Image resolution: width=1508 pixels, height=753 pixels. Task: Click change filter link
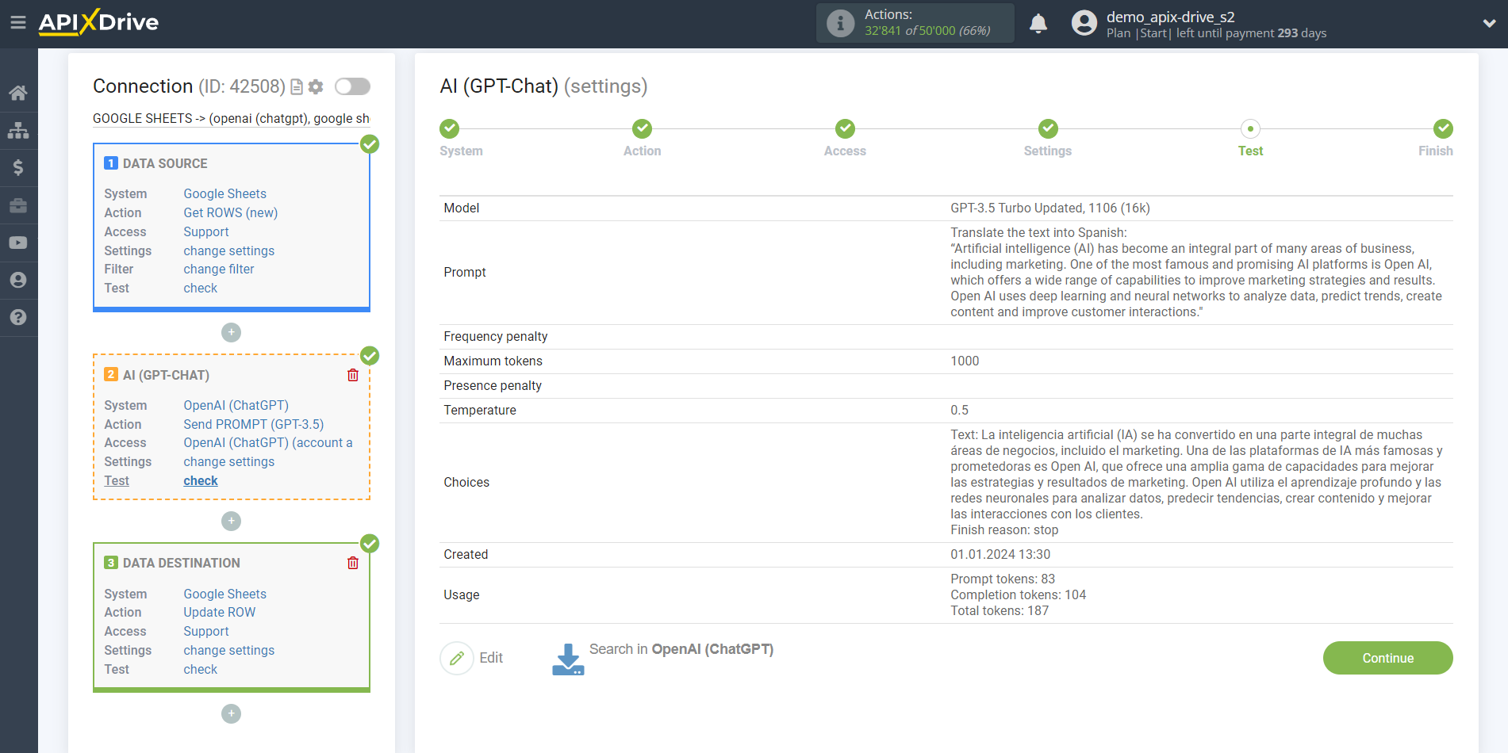coord(218,269)
